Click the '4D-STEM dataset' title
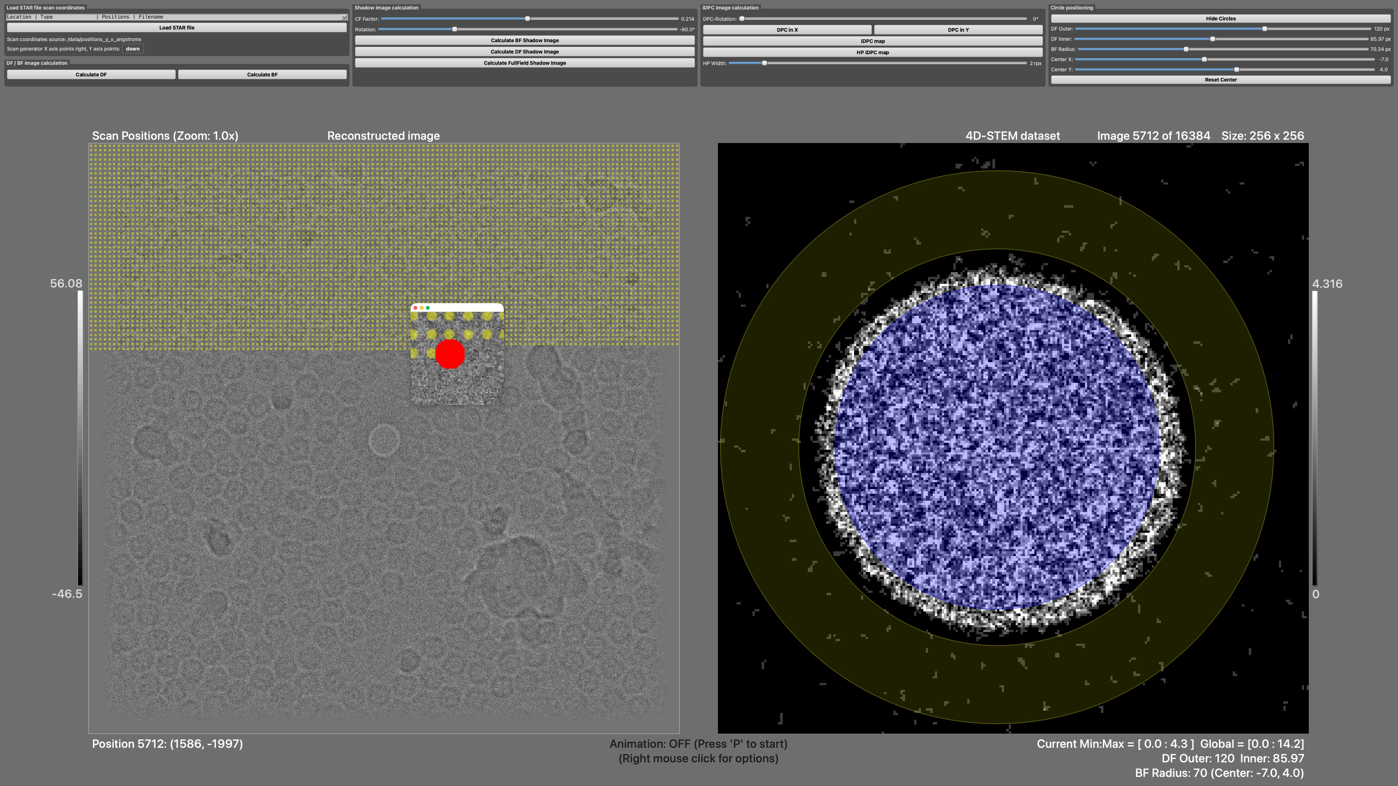This screenshot has width=1398, height=786. click(1012, 136)
